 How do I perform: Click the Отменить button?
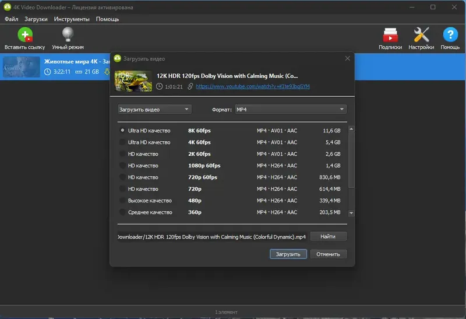coord(328,254)
